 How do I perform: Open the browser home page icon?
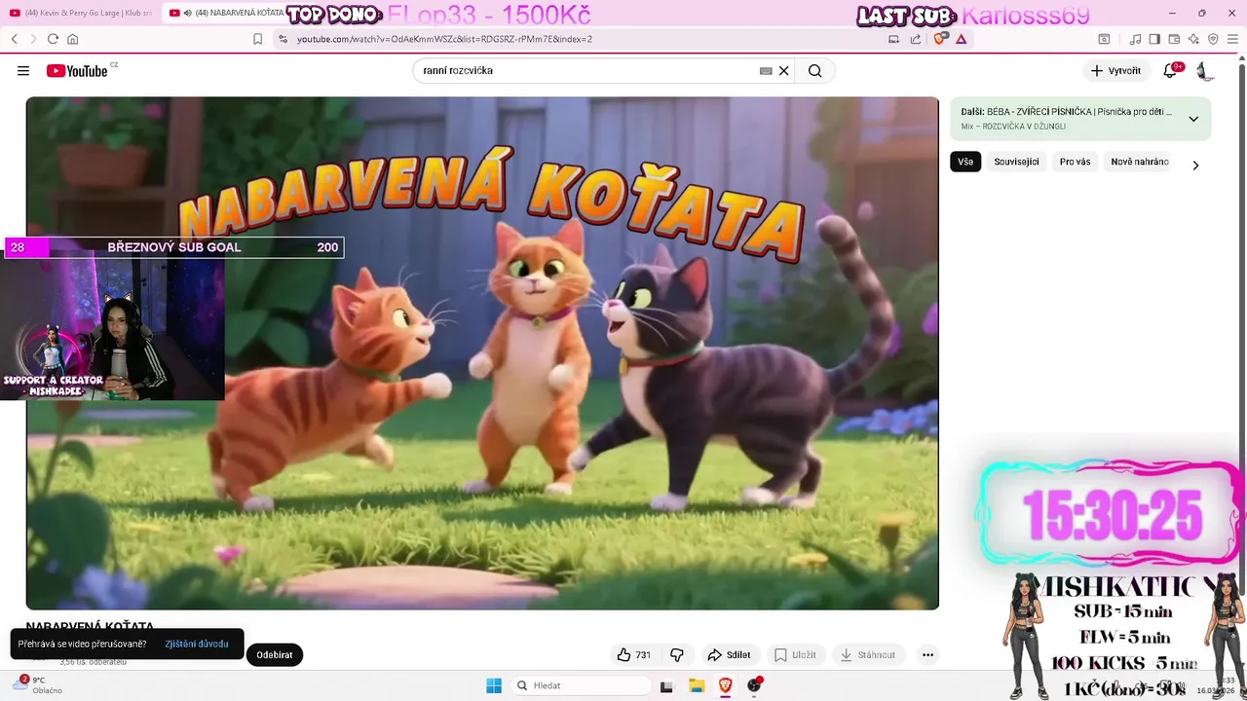tap(72, 39)
